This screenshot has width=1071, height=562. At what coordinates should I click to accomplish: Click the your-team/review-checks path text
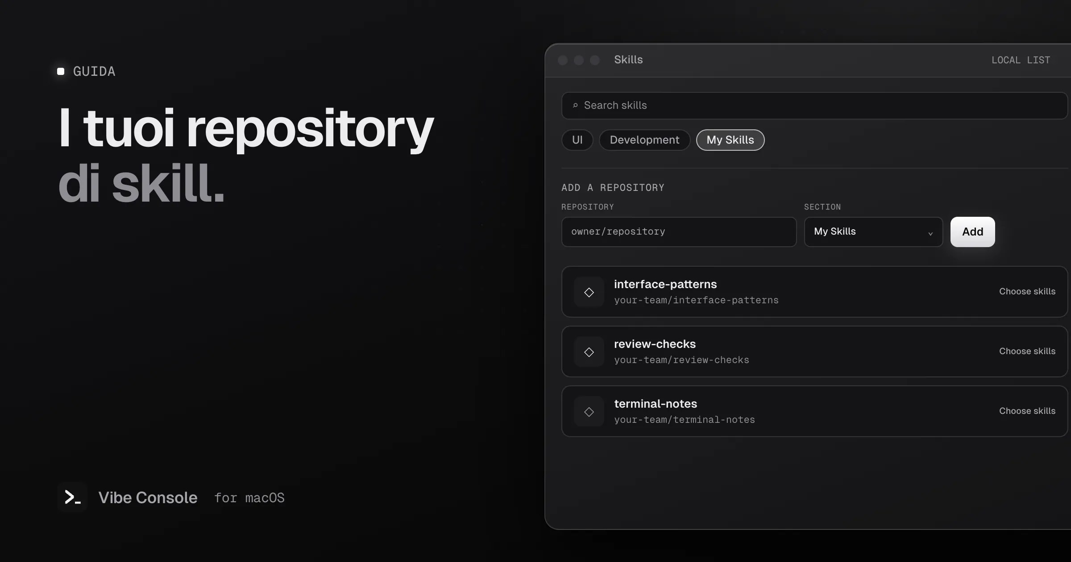(x=681, y=360)
